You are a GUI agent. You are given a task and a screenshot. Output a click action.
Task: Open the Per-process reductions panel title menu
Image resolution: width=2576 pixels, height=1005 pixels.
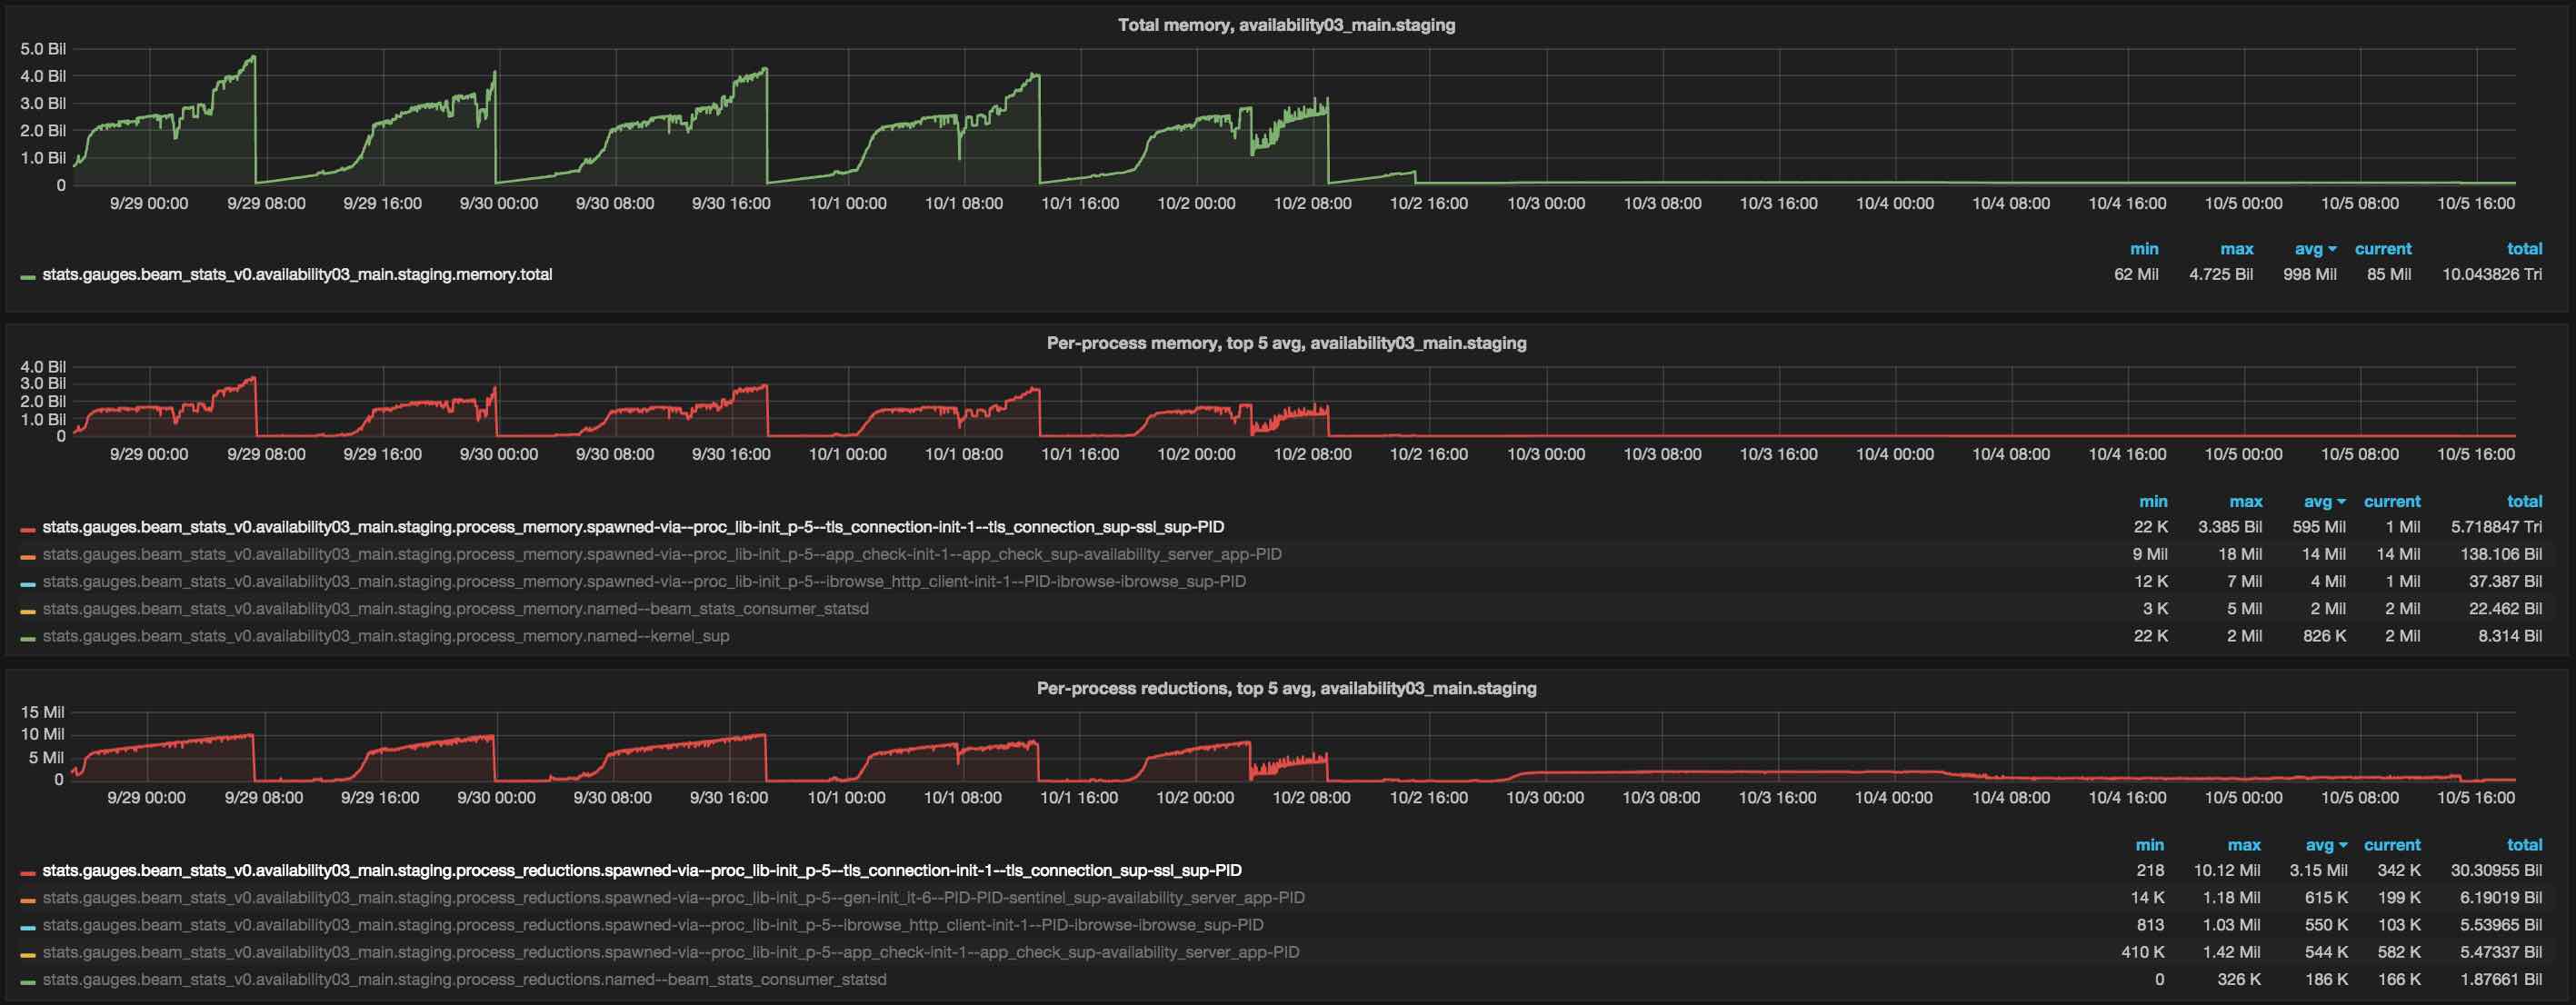pyautogui.click(x=1286, y=688)
